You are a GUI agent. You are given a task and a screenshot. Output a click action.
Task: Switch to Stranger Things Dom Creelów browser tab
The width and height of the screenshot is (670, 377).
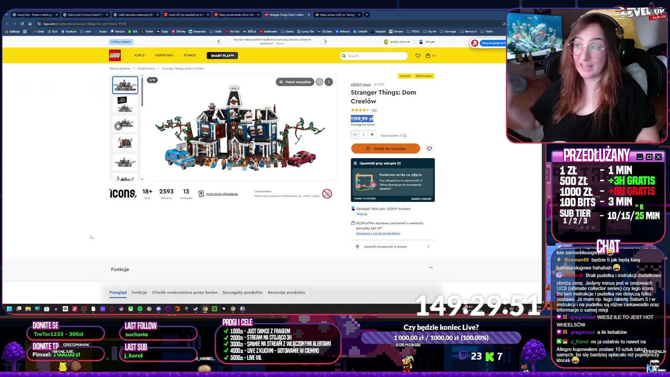(x=286, y=15)
